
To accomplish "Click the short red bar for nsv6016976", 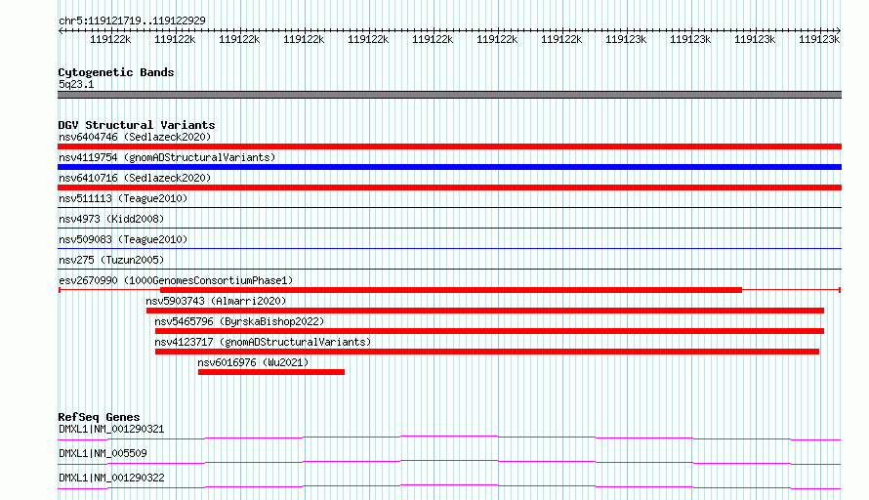I will [x=271, y=372].
